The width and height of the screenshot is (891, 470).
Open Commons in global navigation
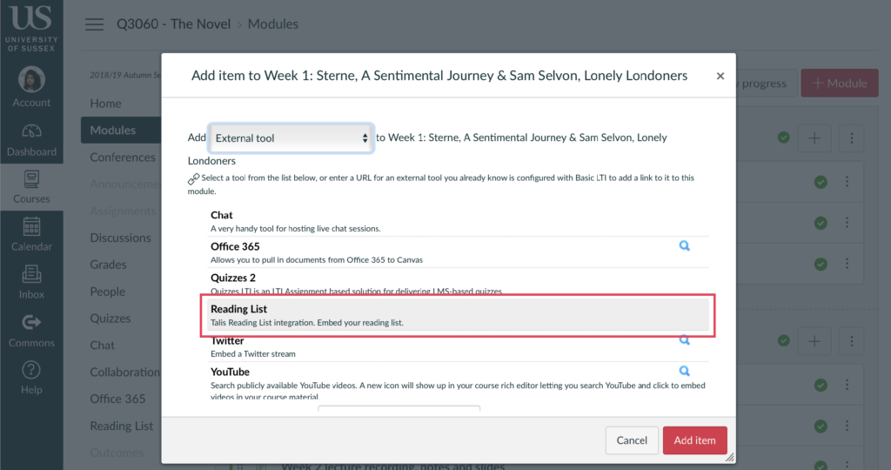click(31, 331)
